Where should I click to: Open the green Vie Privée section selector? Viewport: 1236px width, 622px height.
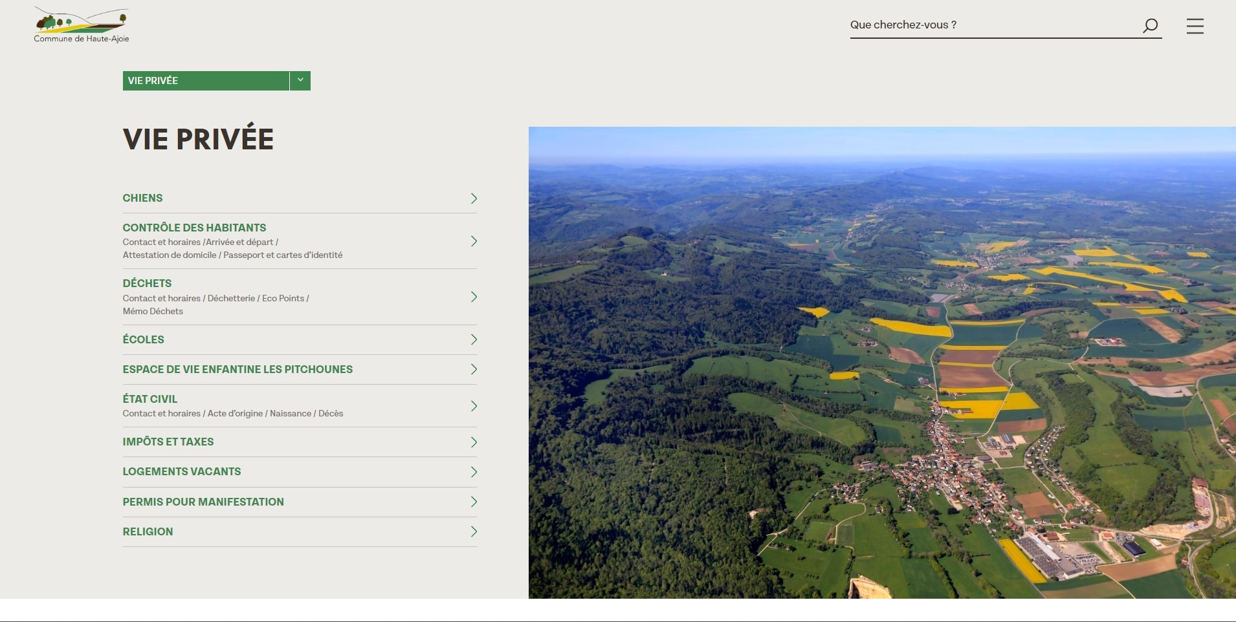coord(205,81)
